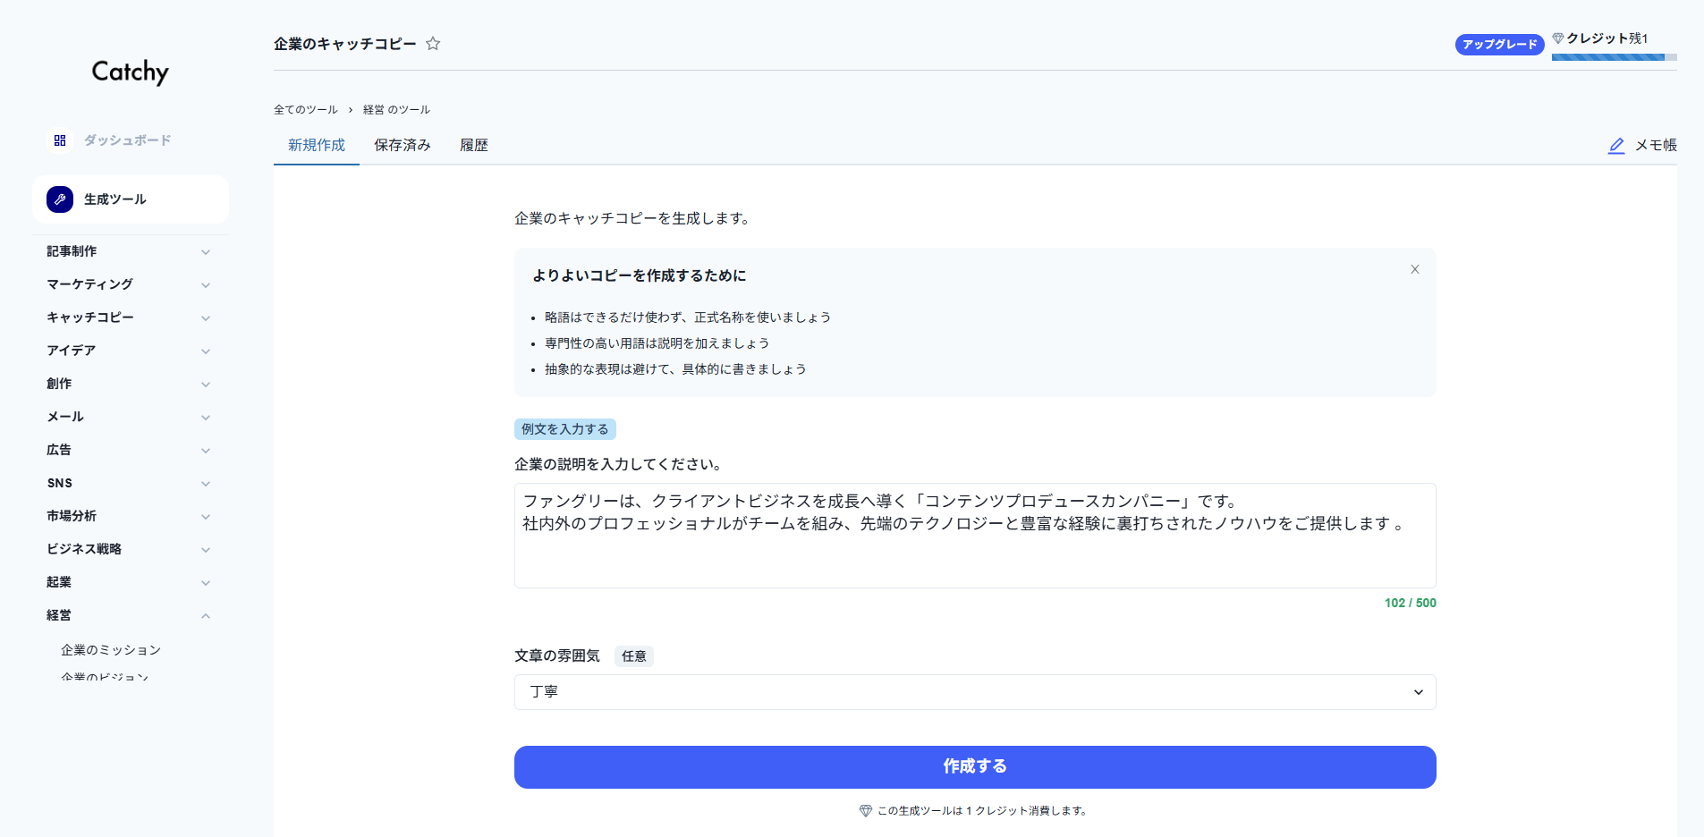
Task: Click the 生成ツール wrench icon
Action: 60,199
